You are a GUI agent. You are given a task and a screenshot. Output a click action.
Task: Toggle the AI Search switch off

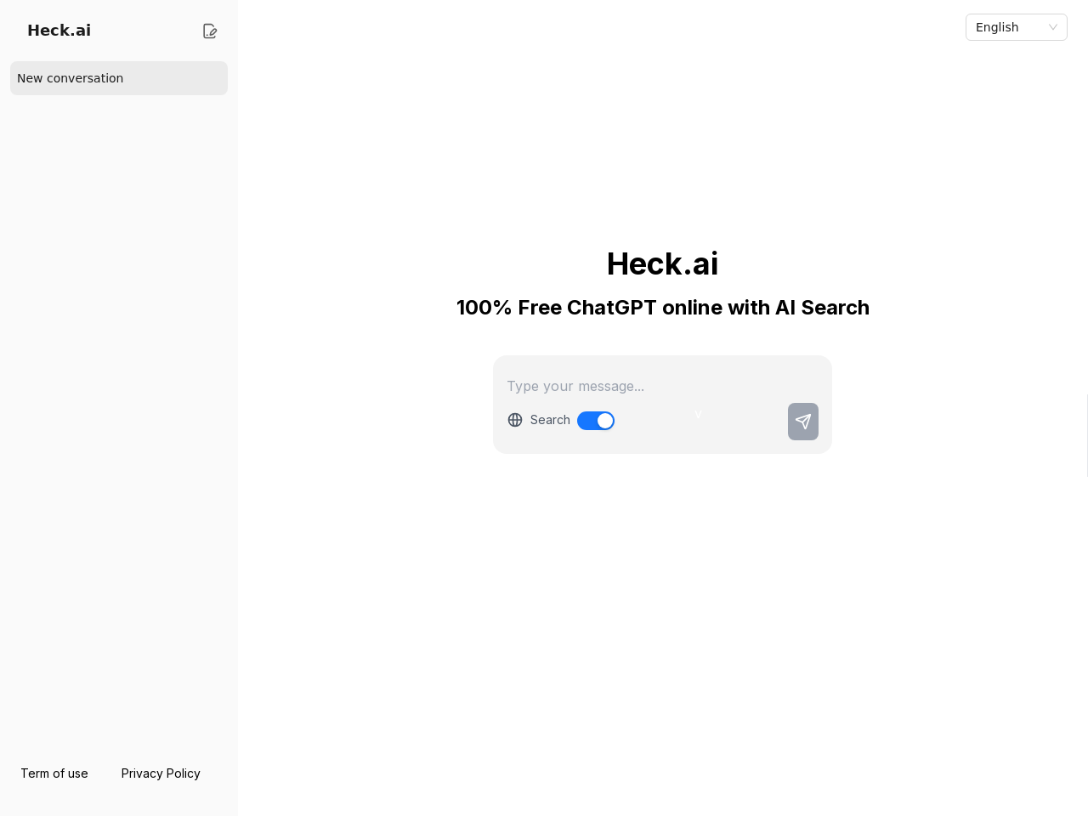[596, 421]
